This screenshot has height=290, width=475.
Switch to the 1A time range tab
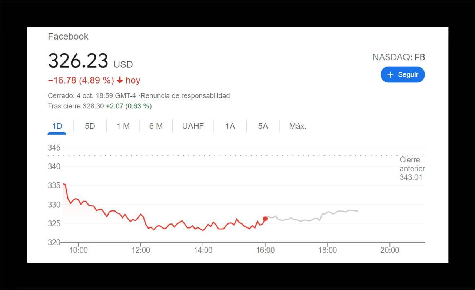[230, 126]
